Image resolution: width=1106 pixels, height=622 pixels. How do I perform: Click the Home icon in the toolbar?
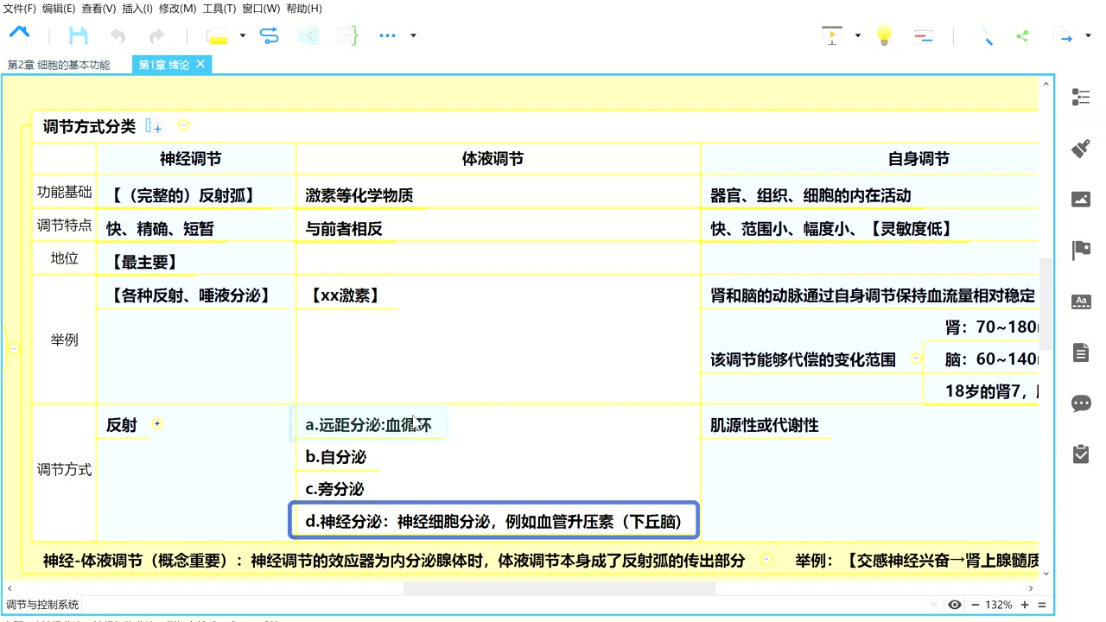(19, 35)
